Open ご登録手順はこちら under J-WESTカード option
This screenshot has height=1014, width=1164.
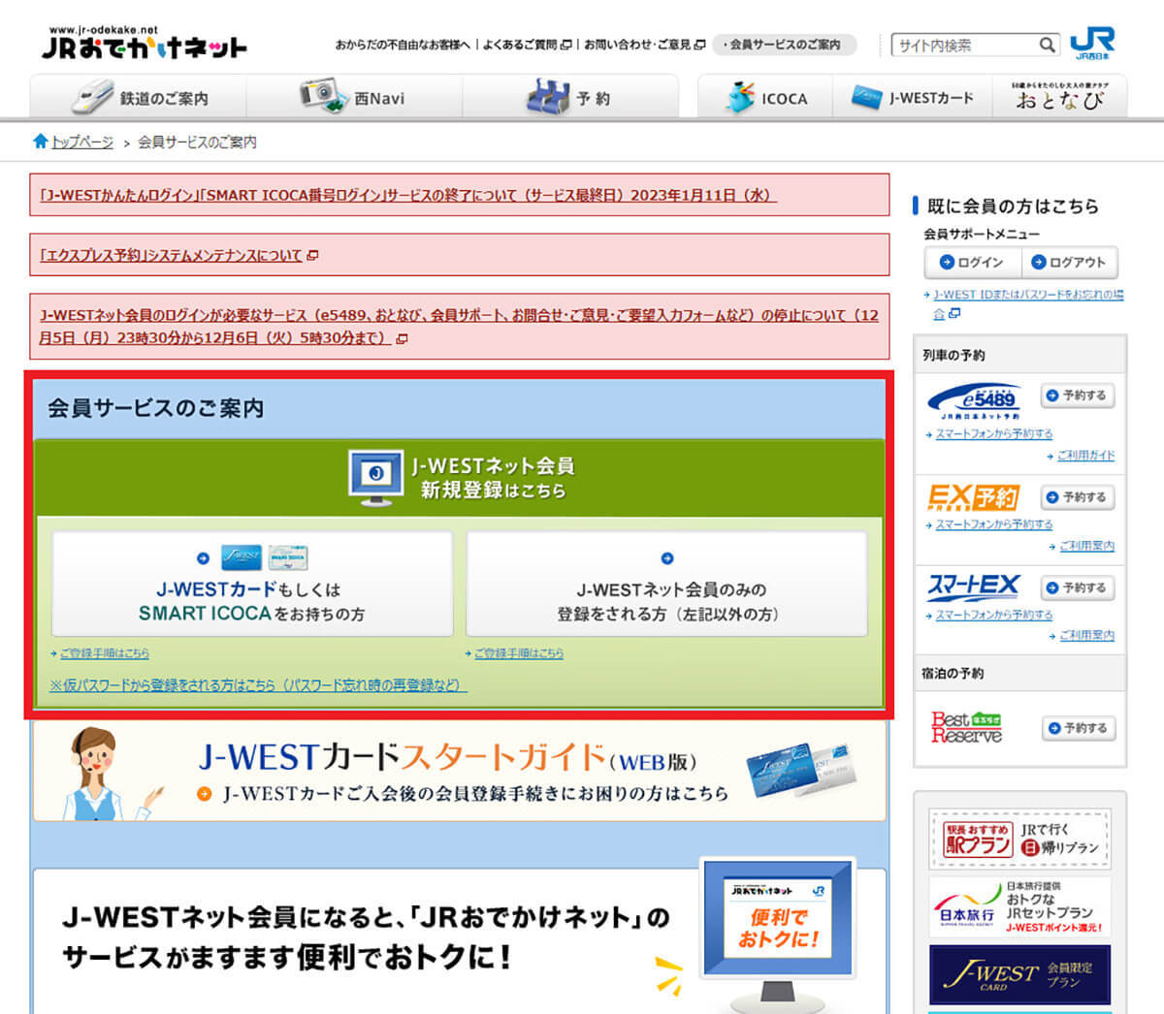pyautogui.click(x=104, y=653)
